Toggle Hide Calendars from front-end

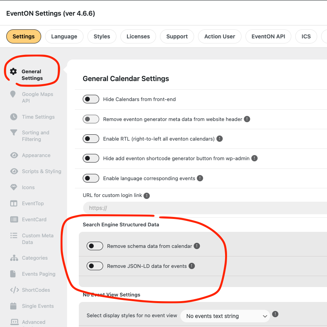pos(91,99)
